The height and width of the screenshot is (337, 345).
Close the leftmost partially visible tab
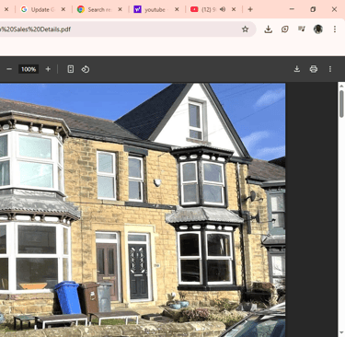pos(6,9)
